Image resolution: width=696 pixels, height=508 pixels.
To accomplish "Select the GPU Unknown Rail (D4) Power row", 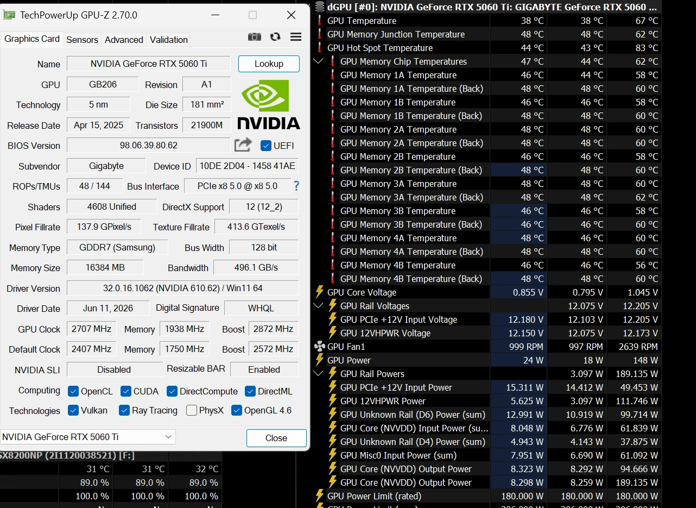I will coord(486,442).
